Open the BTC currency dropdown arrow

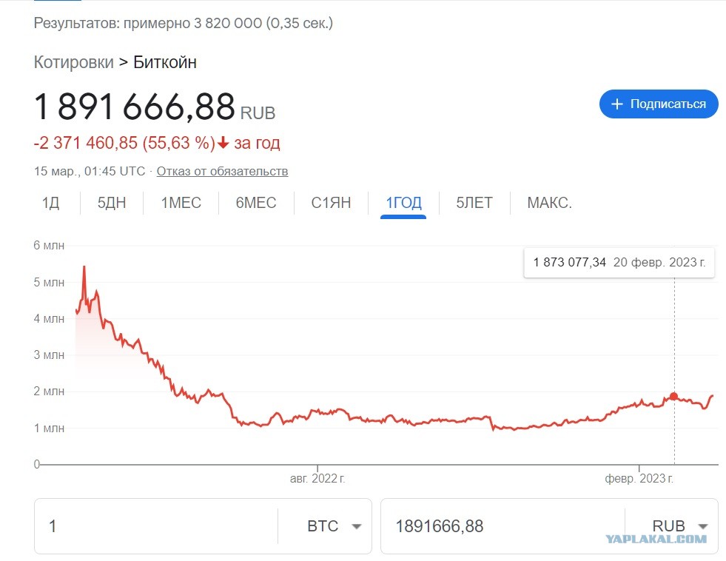click(356, 526)
